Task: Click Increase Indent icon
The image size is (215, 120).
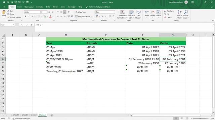Action: tap(72, 16)
